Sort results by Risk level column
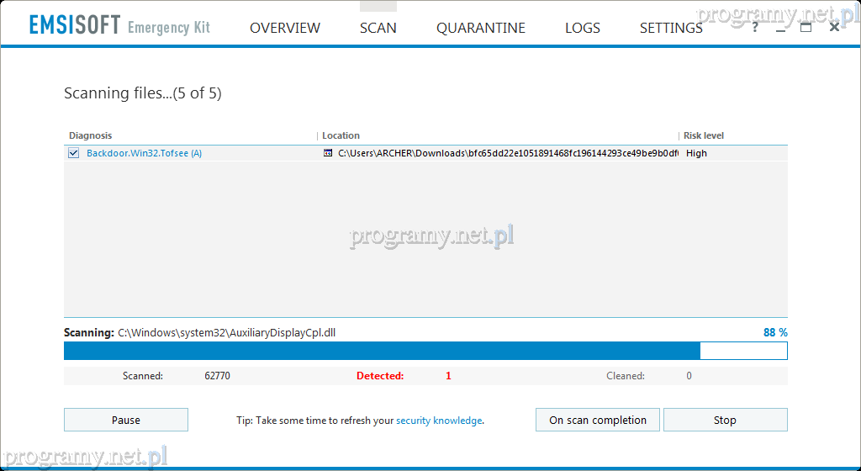 [703, 135]
